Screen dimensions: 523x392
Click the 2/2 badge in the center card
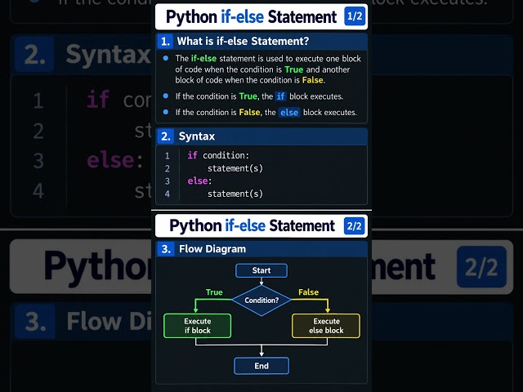tap(354, 226)
